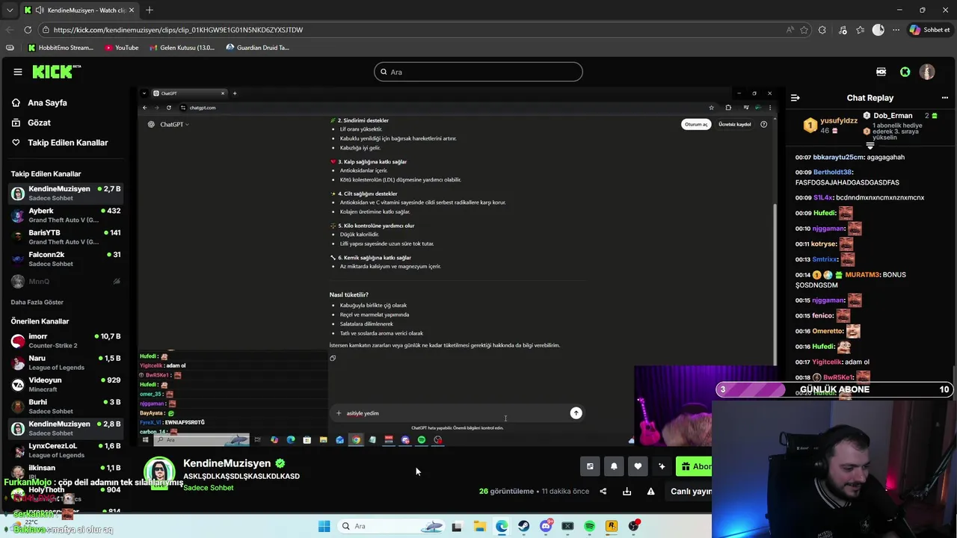Expand Daha Fazla Göster
Viewport: 957px width, 538px height.
coord(37,302)
